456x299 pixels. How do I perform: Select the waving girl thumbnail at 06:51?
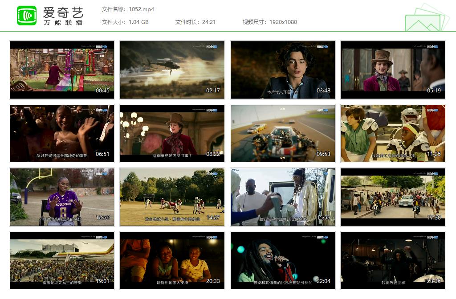tap(62, 133)
